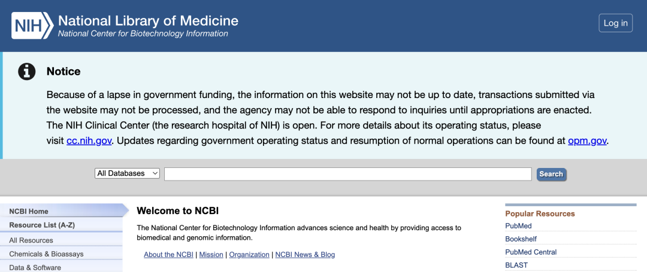
Task: Click the Log in button
Action: [615, 23]
